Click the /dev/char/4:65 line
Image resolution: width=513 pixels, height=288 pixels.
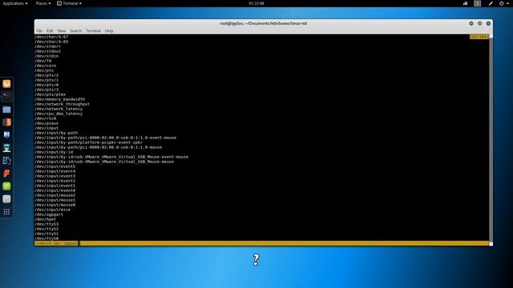(51, 42)
